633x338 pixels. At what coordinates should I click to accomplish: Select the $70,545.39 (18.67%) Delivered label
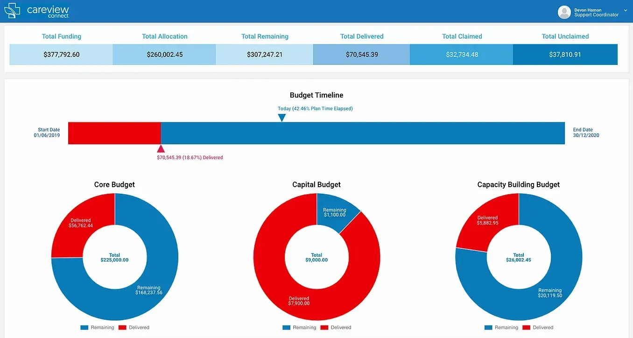tap(190, 158)
